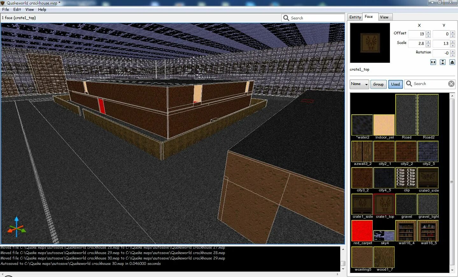Screen dimensions: 458x277
Task: Choose the red_carpet texture
Action: point(362,230)
